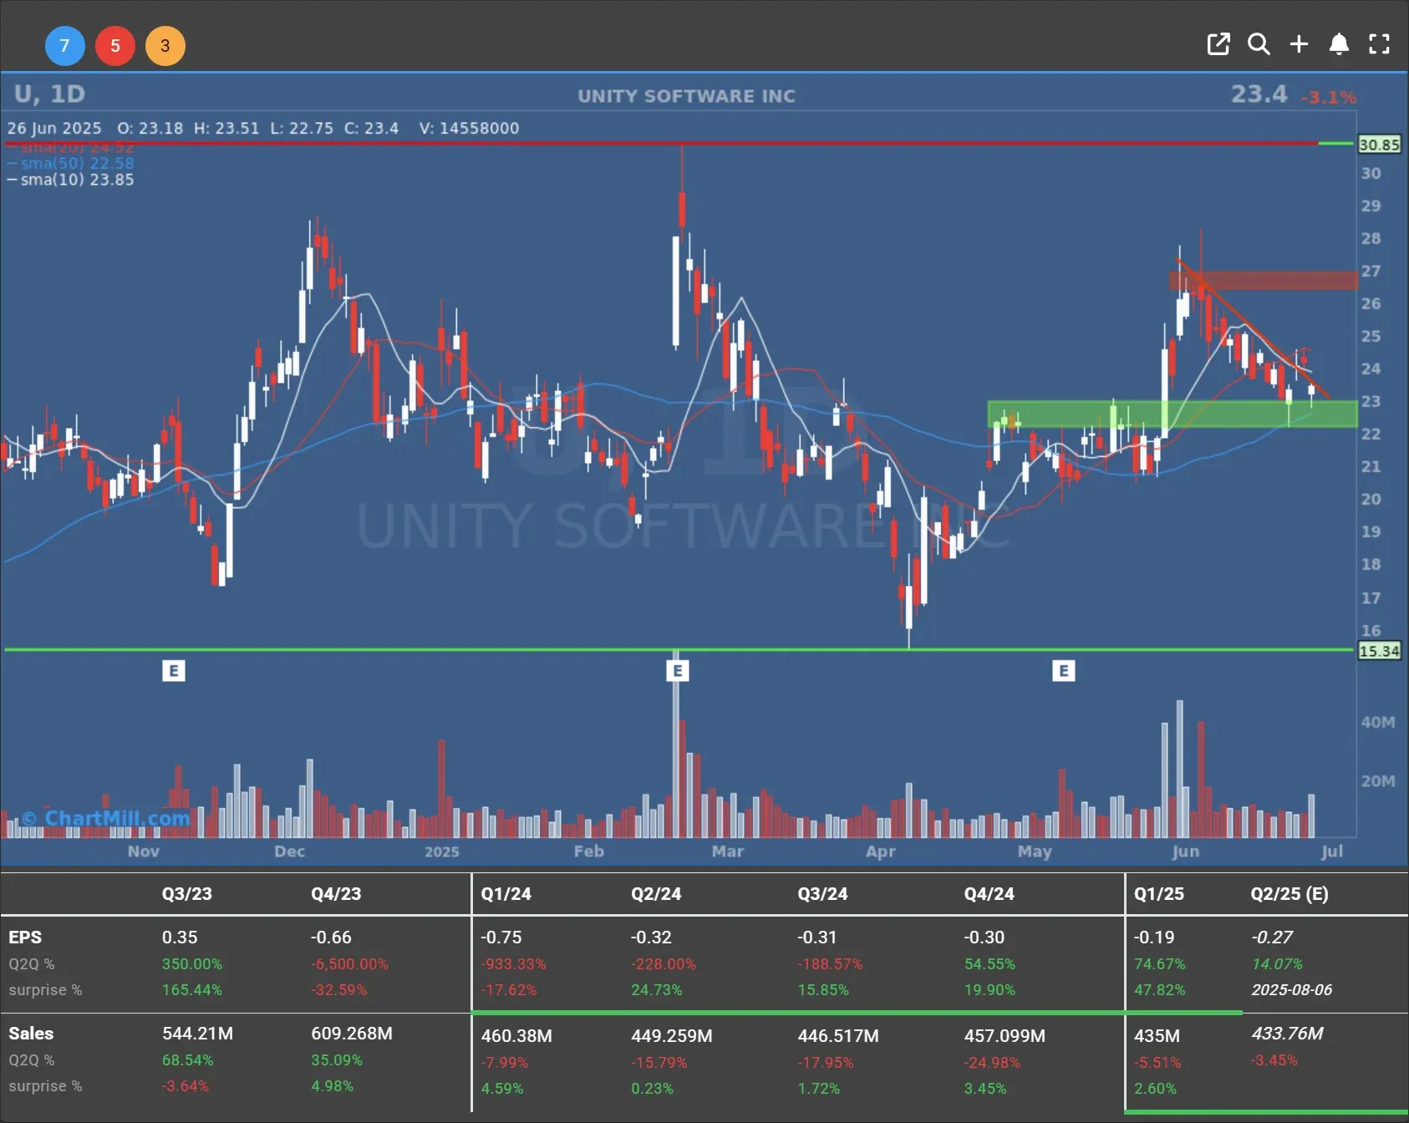Click the -24.98% sales Q2Q change
The width and height of the screenshot is (1409, 1123).
click(x=992, y=1062)
